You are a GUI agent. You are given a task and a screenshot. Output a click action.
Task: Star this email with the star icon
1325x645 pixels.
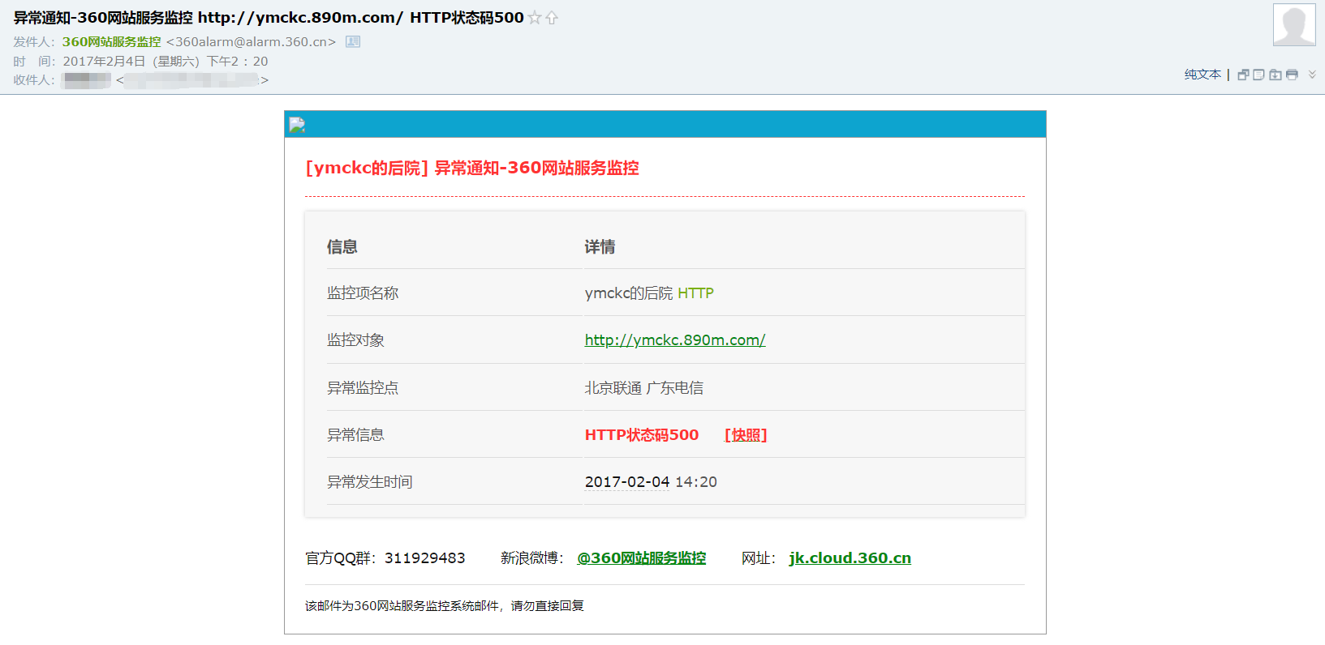click(535, 18)
